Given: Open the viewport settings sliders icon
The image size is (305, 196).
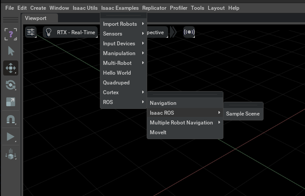Looking at the screenshot, I should click(x=31, y=32).
